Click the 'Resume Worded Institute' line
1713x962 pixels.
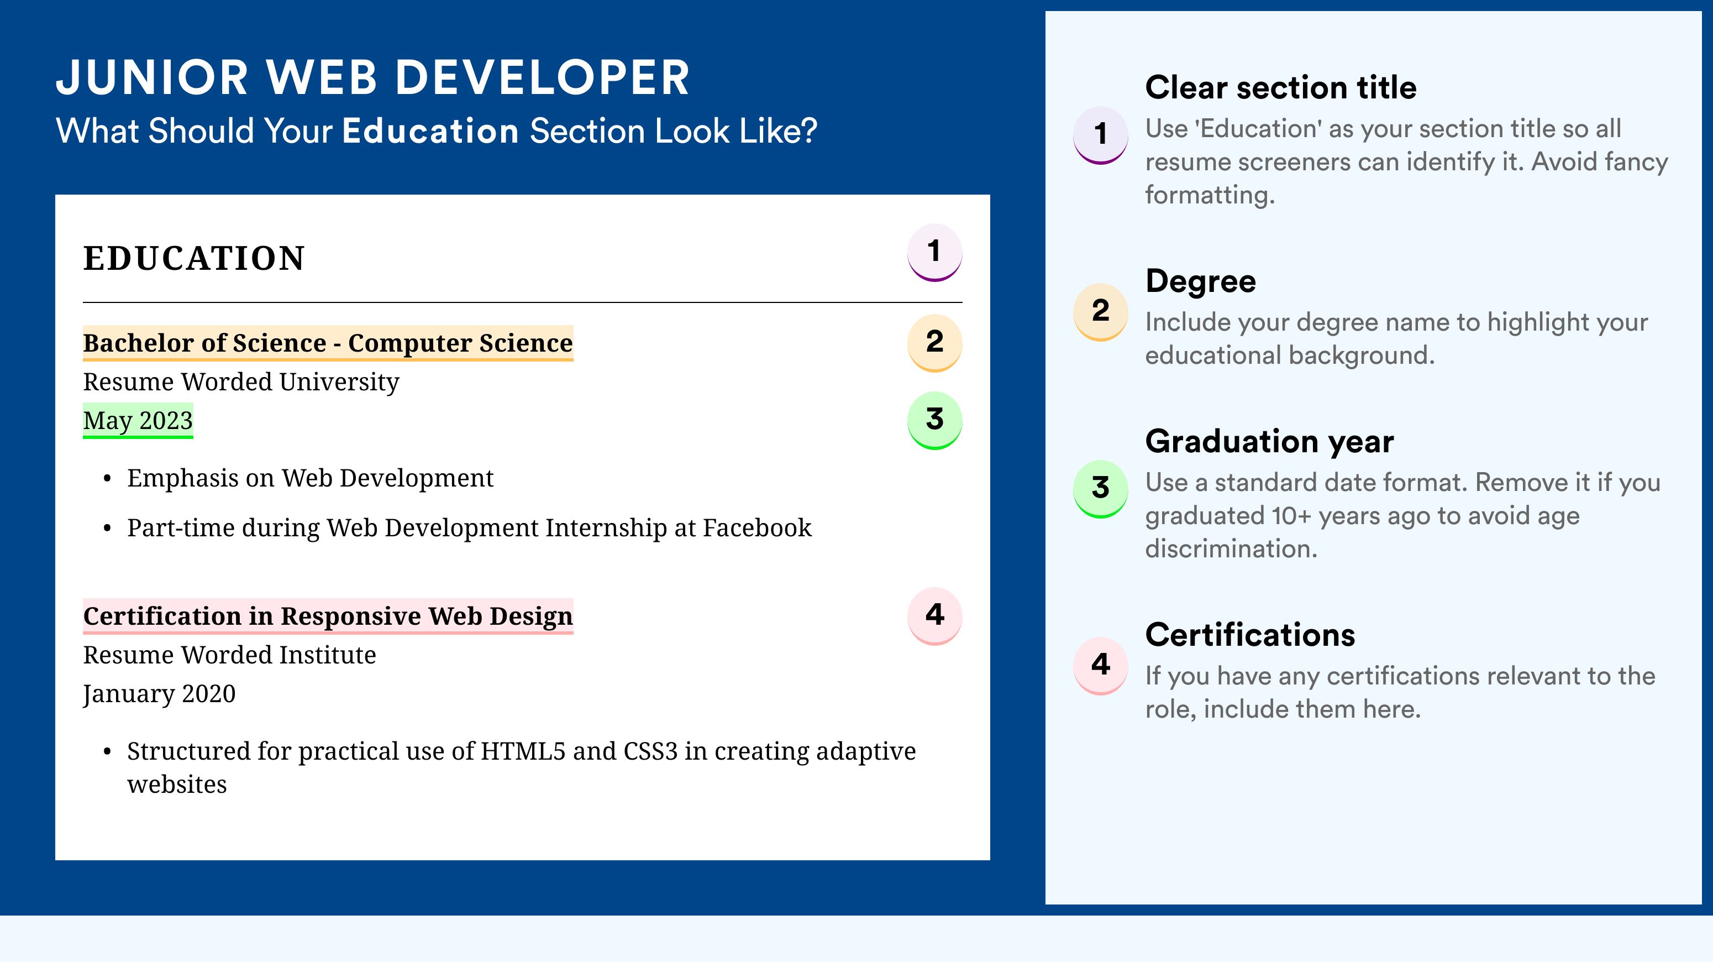pyautogui.click(x=229, y=655)
